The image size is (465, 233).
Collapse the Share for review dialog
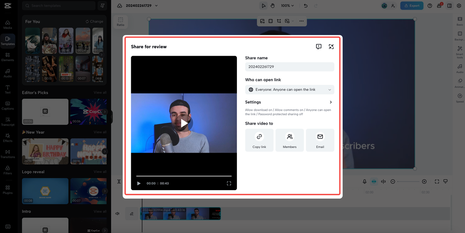[331, 47]
